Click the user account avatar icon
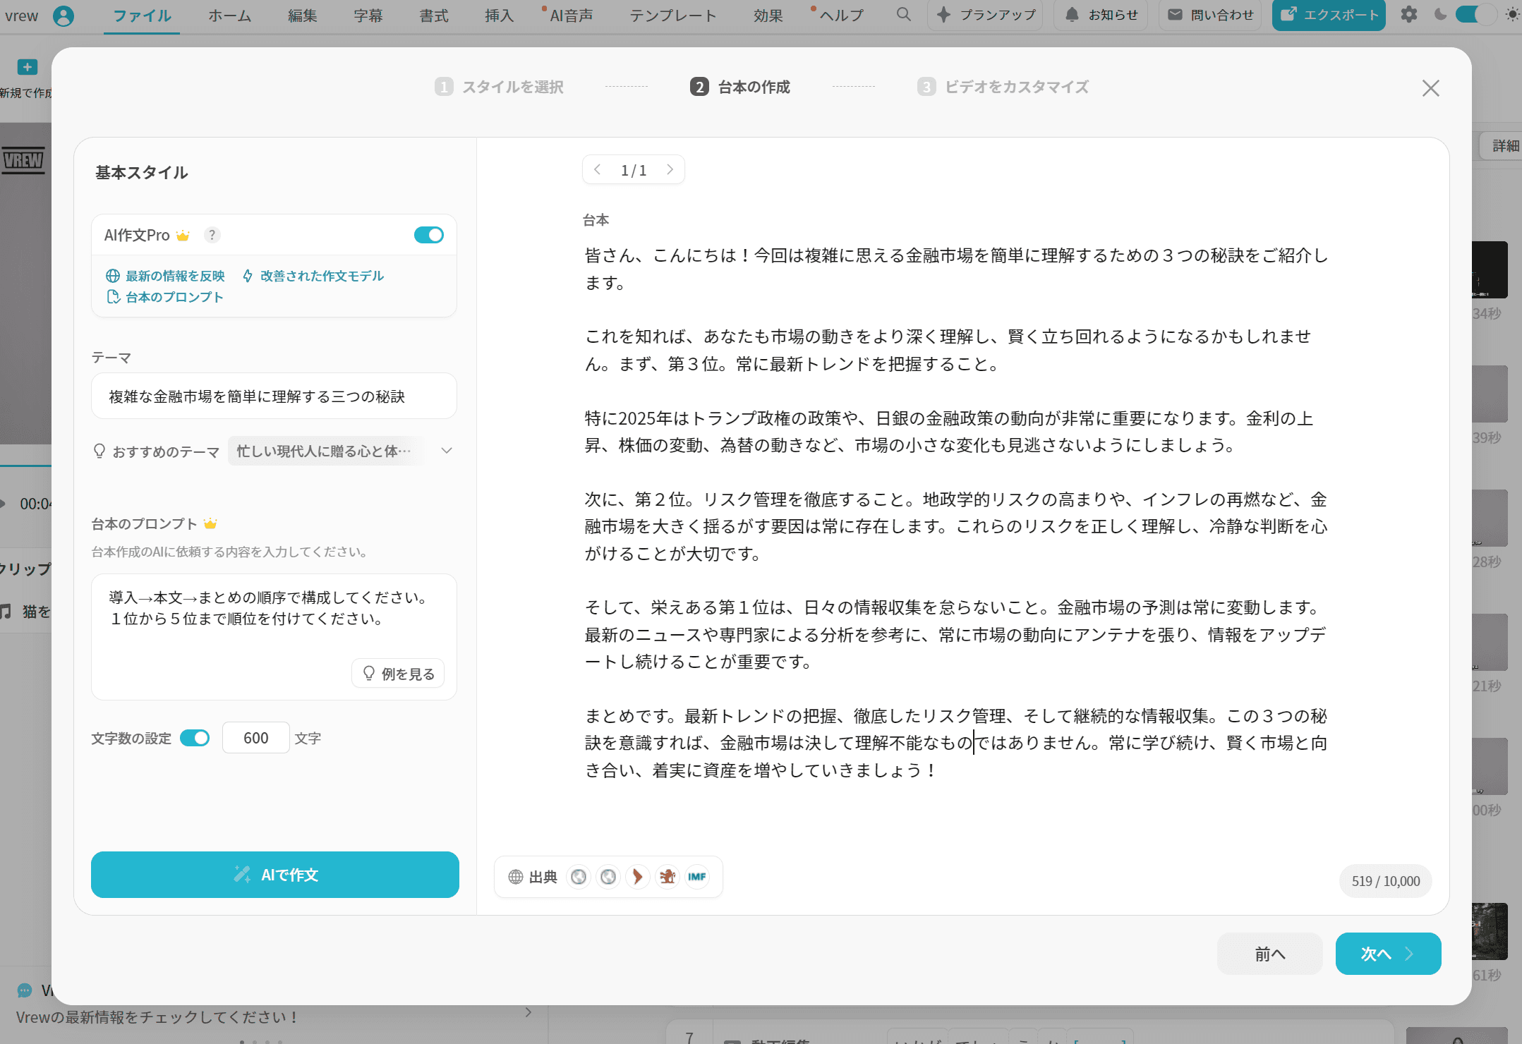 pyautogui.click(x=64, y=16)
